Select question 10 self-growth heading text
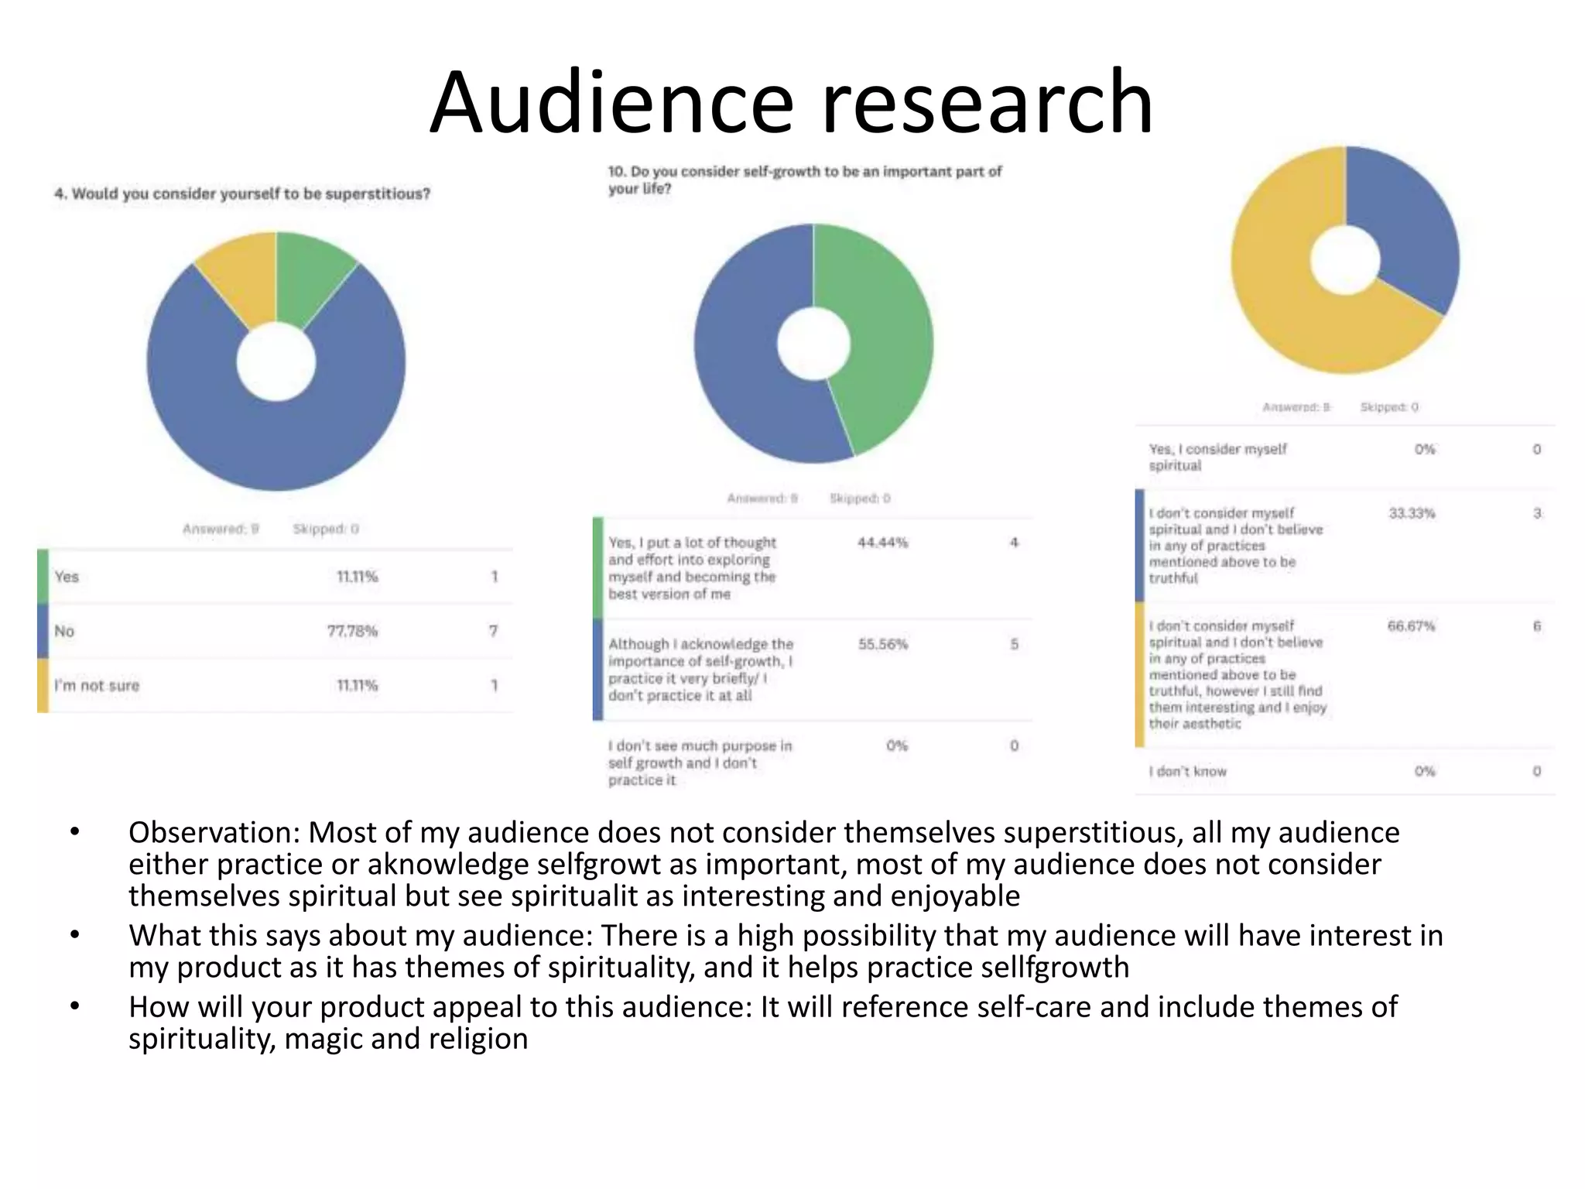Viewport: 1585px width, 1189px height. pos(805,180)
